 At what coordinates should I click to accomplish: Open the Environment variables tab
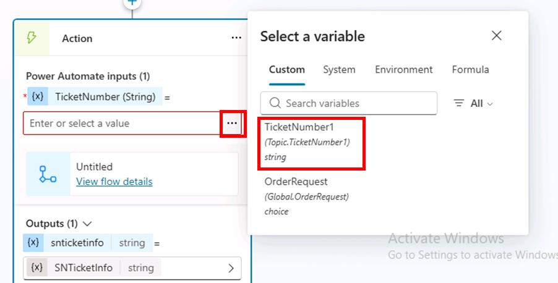pos(403,70)
